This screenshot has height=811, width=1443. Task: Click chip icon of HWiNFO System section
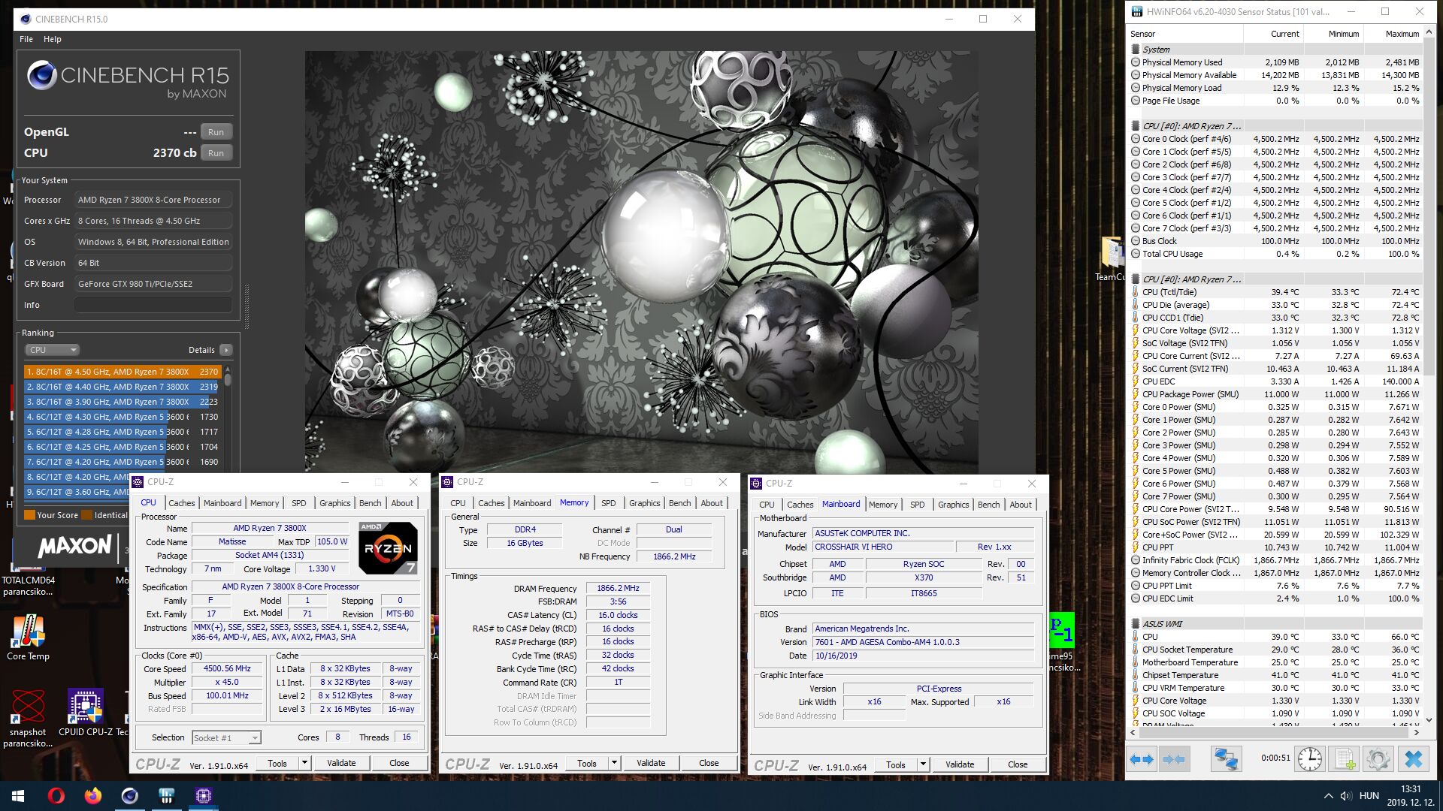(x=1136, y=50)
